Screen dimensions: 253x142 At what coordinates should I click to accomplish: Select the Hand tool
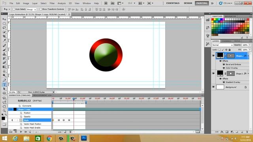pyautogui.click(x=4, y=106)
